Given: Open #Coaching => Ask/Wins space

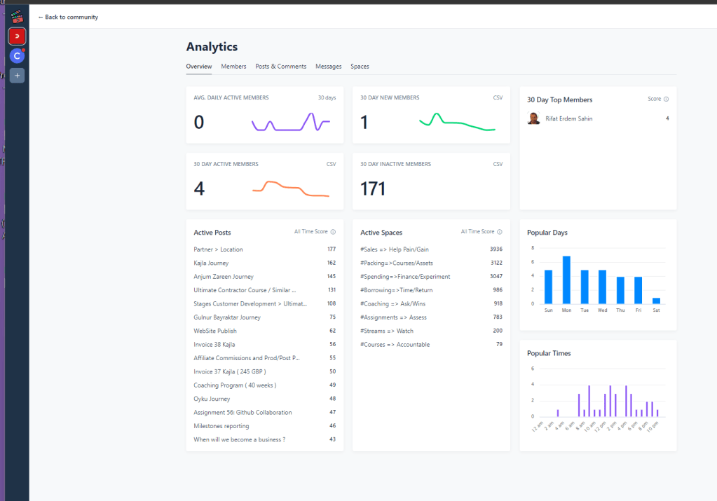Looking at the screenshot, I should click(x=392, y=304).
